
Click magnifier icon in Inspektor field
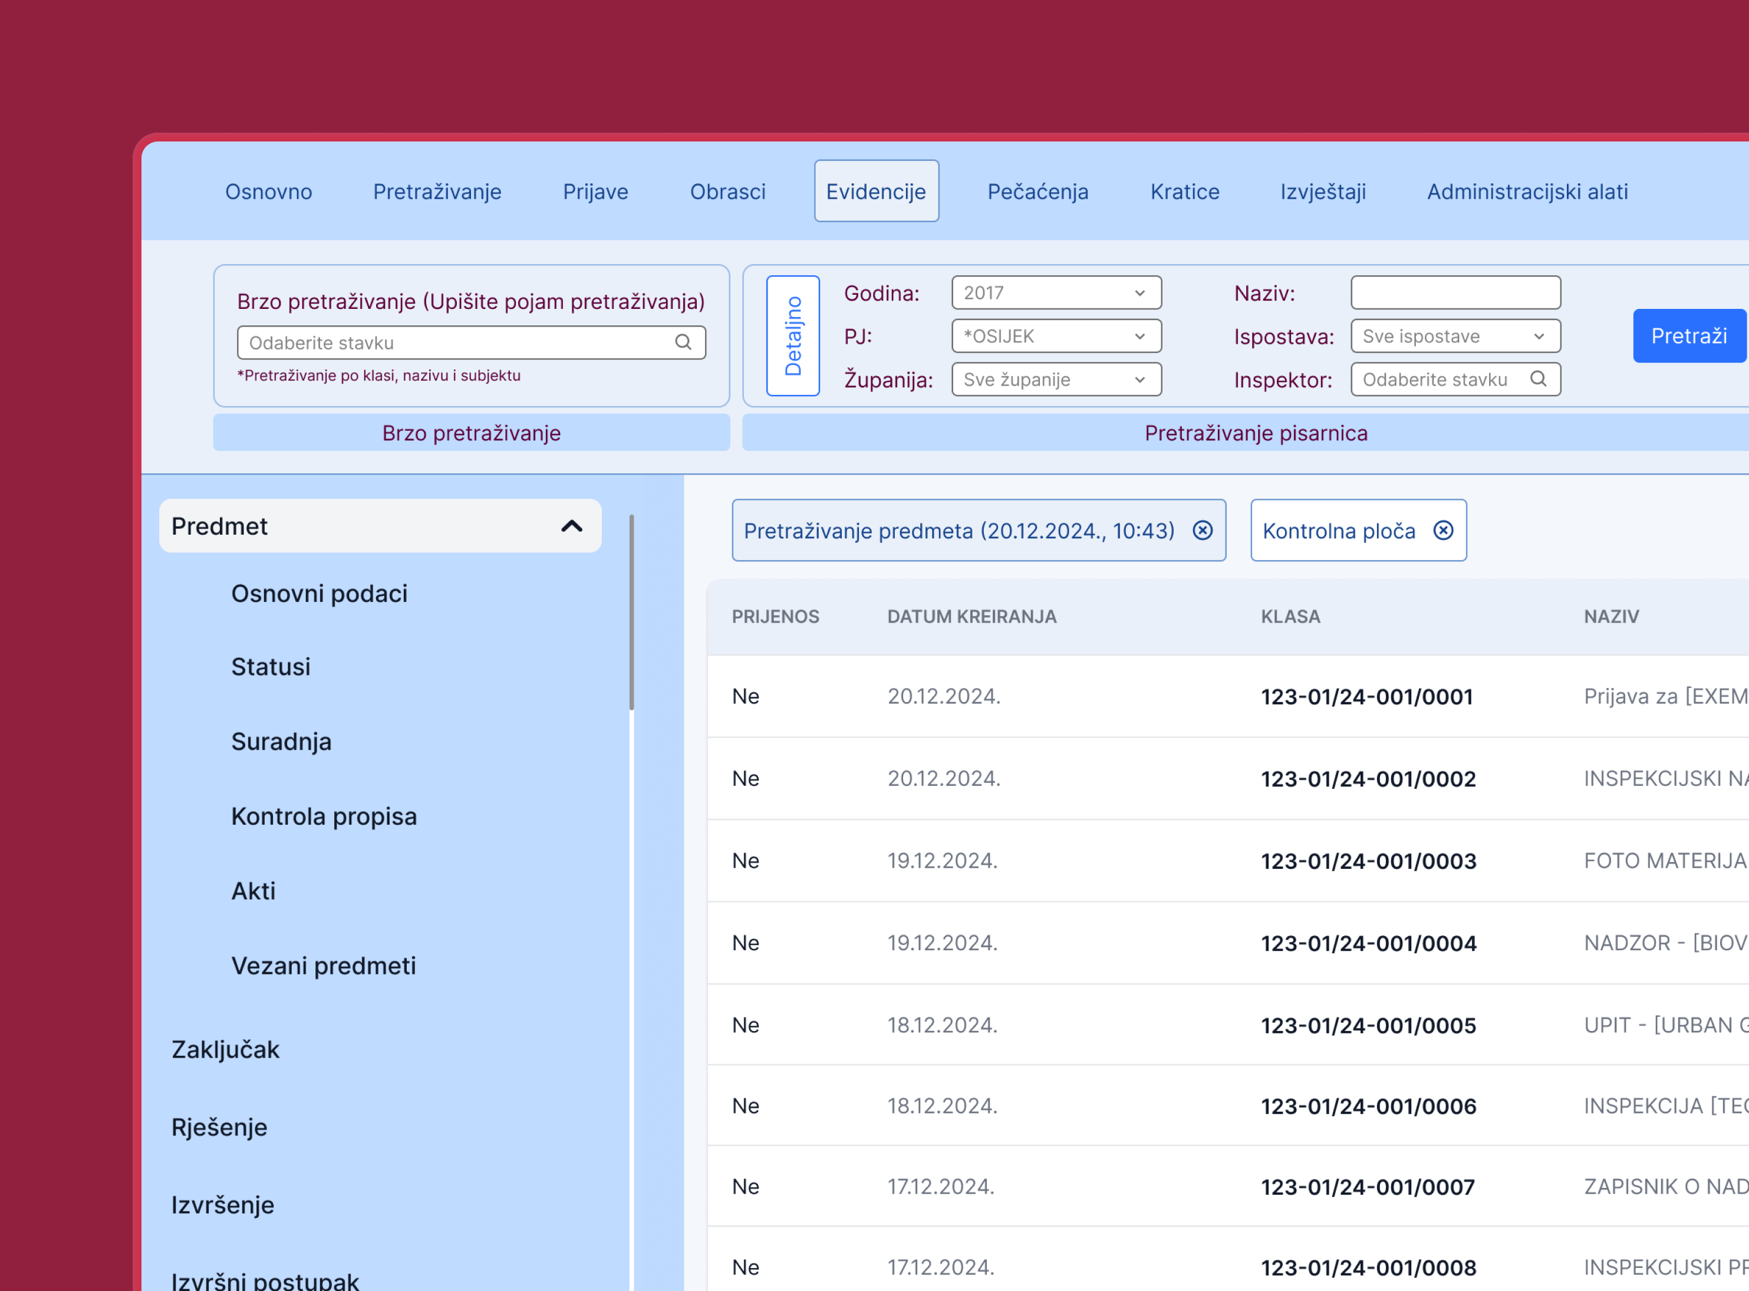click(x=1538, y=379)
